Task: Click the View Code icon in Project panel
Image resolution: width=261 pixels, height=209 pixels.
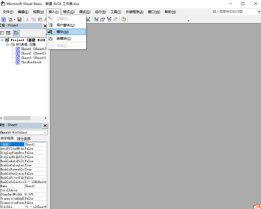Action: pyautogui.click(x=2, y=33)
